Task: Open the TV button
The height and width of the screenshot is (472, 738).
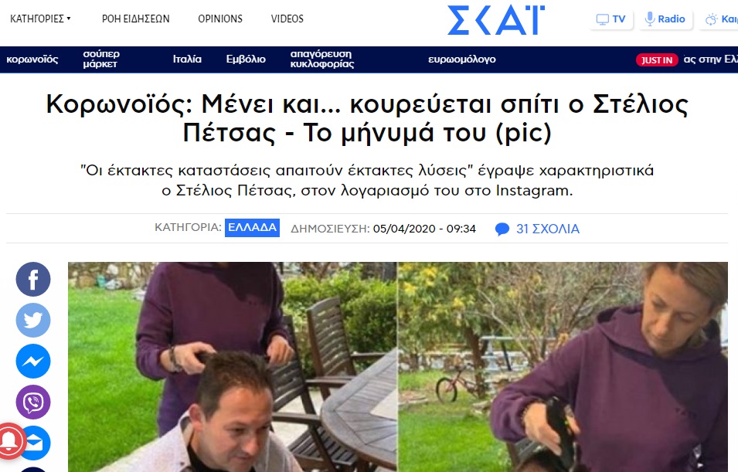Action: coord(610,19)
